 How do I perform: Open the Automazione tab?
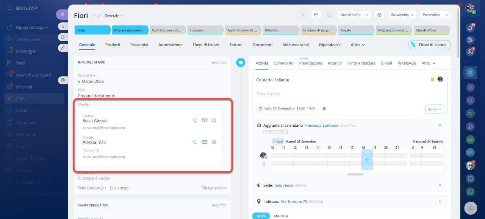pyautogui.click(x=170, y=45)
